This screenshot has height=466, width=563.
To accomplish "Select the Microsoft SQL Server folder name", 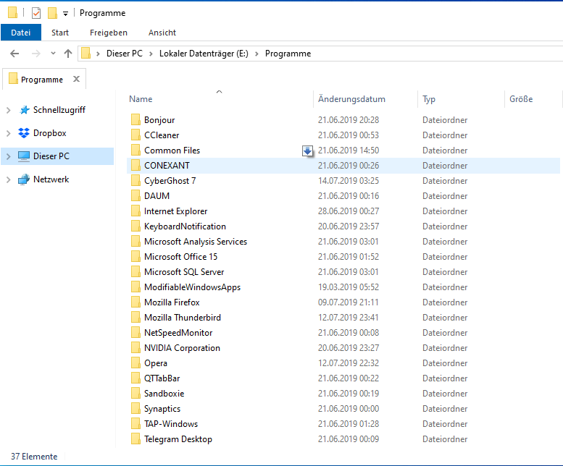I will tap(184, 272).
